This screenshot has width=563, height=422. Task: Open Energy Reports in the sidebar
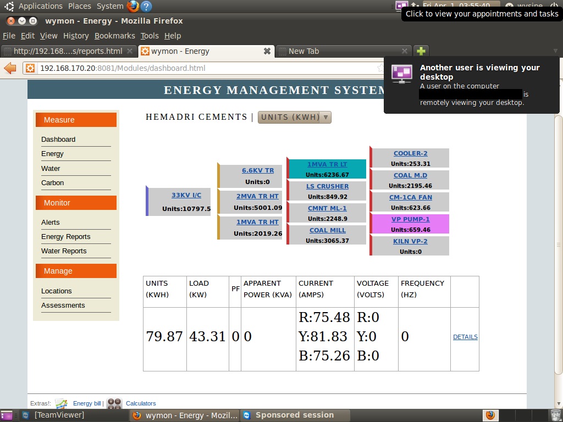click(x=66, y=237)
